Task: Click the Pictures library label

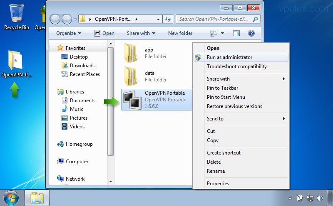Action: (x=79, y=118)
